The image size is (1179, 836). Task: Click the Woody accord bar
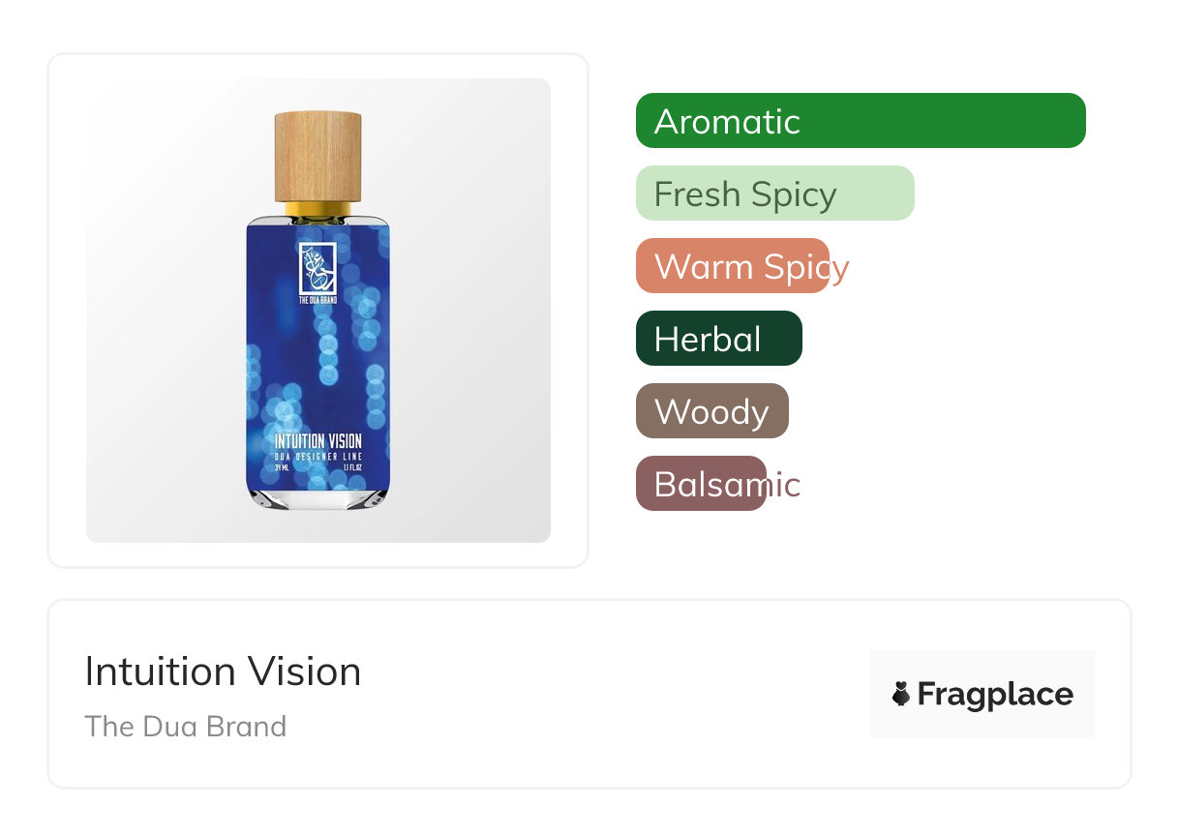tap(711, 411)
